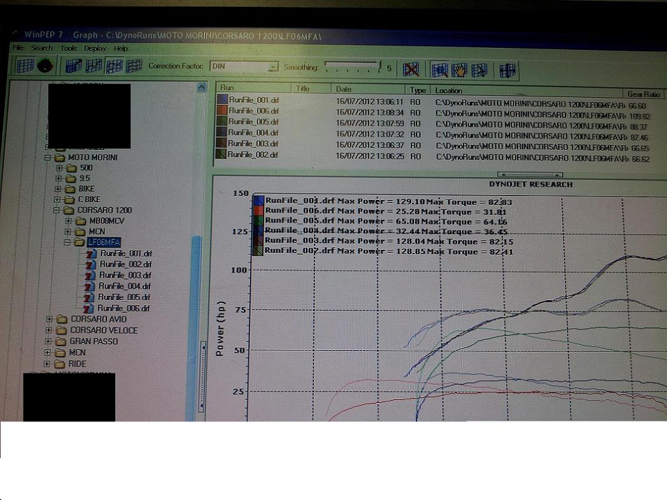667x500 pixels.
Task: Click the last toolbar icon after pointer tool
Action: [x=507, y=70]
